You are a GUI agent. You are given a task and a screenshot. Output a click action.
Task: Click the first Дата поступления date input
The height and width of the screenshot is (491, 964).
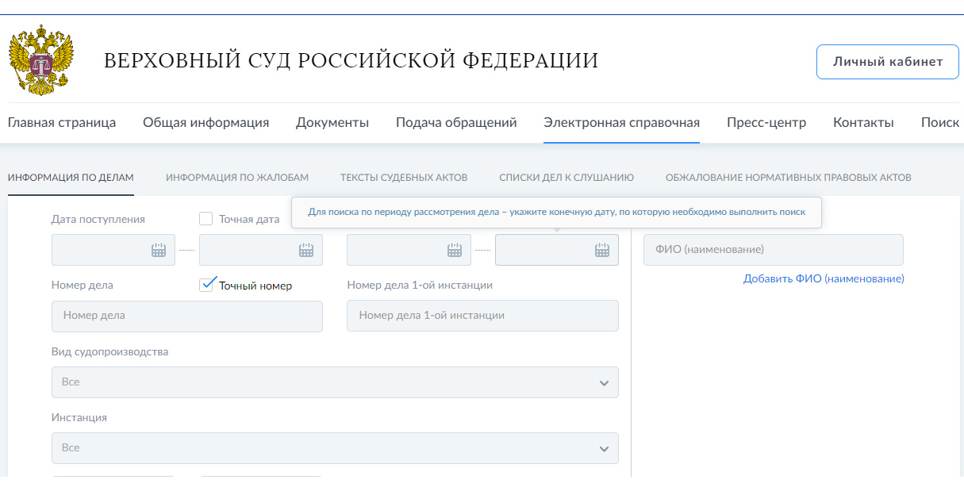113,250
